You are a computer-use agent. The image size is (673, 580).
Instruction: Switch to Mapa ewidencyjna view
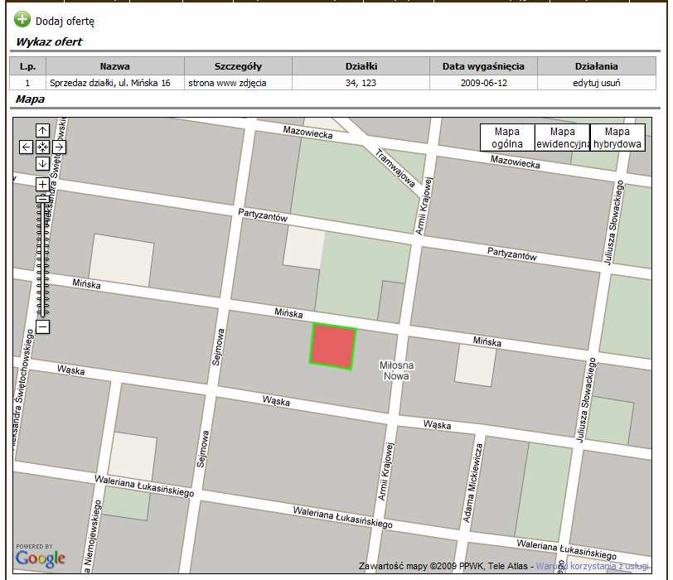[x=563, y=138]
